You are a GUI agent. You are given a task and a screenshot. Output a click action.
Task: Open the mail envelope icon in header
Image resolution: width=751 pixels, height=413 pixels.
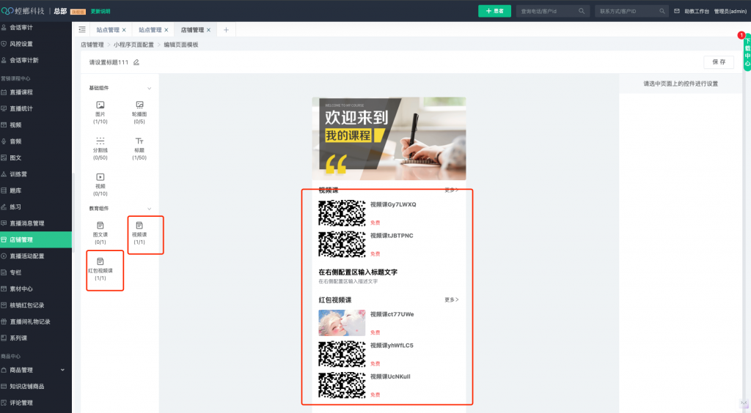tap(677, 11)
